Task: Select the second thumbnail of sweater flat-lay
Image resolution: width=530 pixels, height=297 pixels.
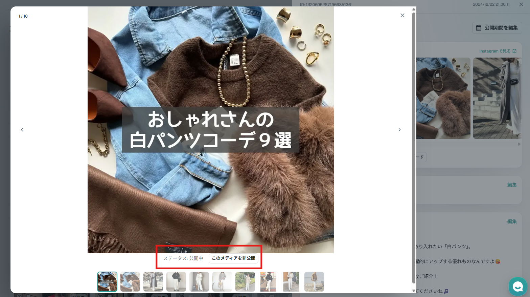Action: pyautogui.click(x=130, y=282)
